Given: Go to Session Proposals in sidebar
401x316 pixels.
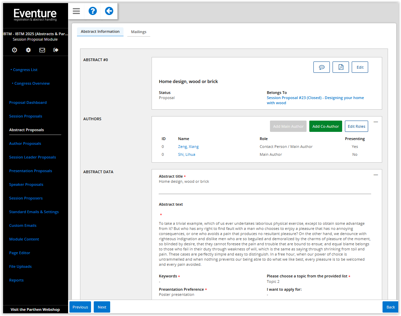Looking at the screenshot, I should [x=26, y=116].
